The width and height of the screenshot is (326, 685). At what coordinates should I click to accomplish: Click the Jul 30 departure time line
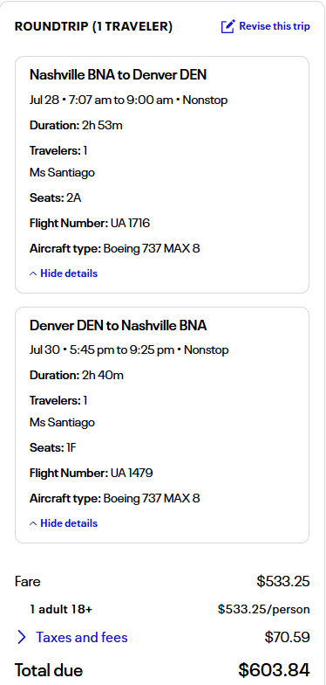(129, 350)
